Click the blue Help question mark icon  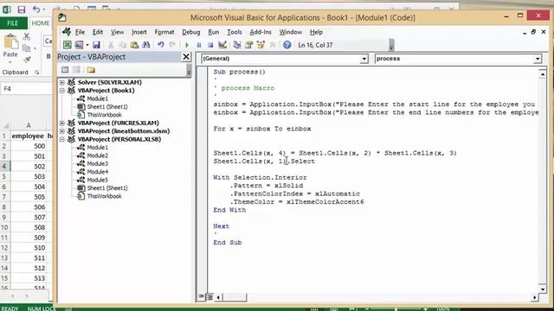click(287, 45)
